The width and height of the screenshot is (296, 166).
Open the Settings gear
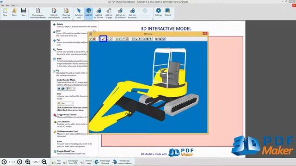pyautogui.click(x=159, y=12)
